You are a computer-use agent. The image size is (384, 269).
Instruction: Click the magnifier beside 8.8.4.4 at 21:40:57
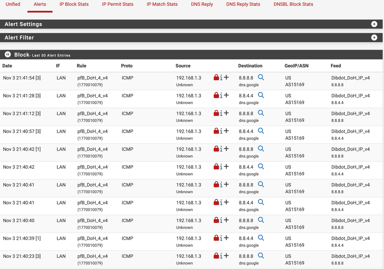click(261, 131)
